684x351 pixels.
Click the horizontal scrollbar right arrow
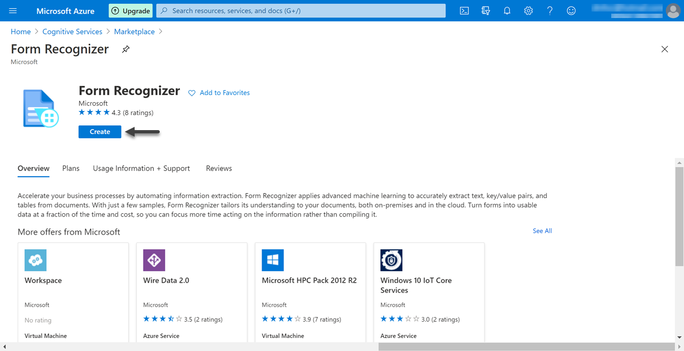(679, 347)
